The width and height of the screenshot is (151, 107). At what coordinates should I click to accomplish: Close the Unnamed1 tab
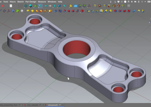click(63, 105)
